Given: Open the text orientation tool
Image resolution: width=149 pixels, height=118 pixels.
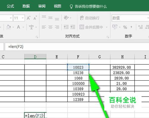Looking at the screenshot, I should (66, 18).
